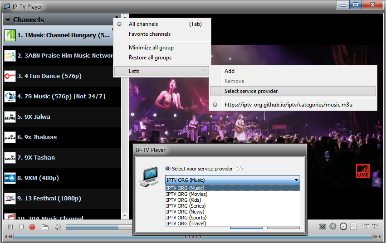Click Add in the Lists submenu
This screenshot has width=386, height=243.
(x=293, y=71)
